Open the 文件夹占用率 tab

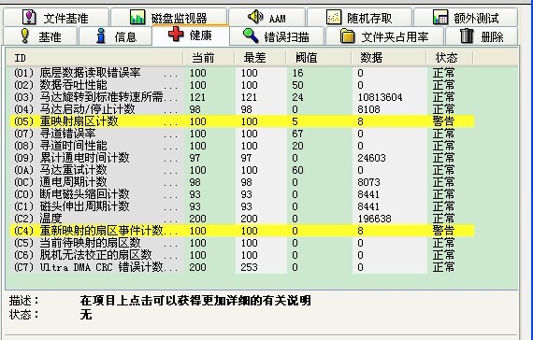[384, 36]
